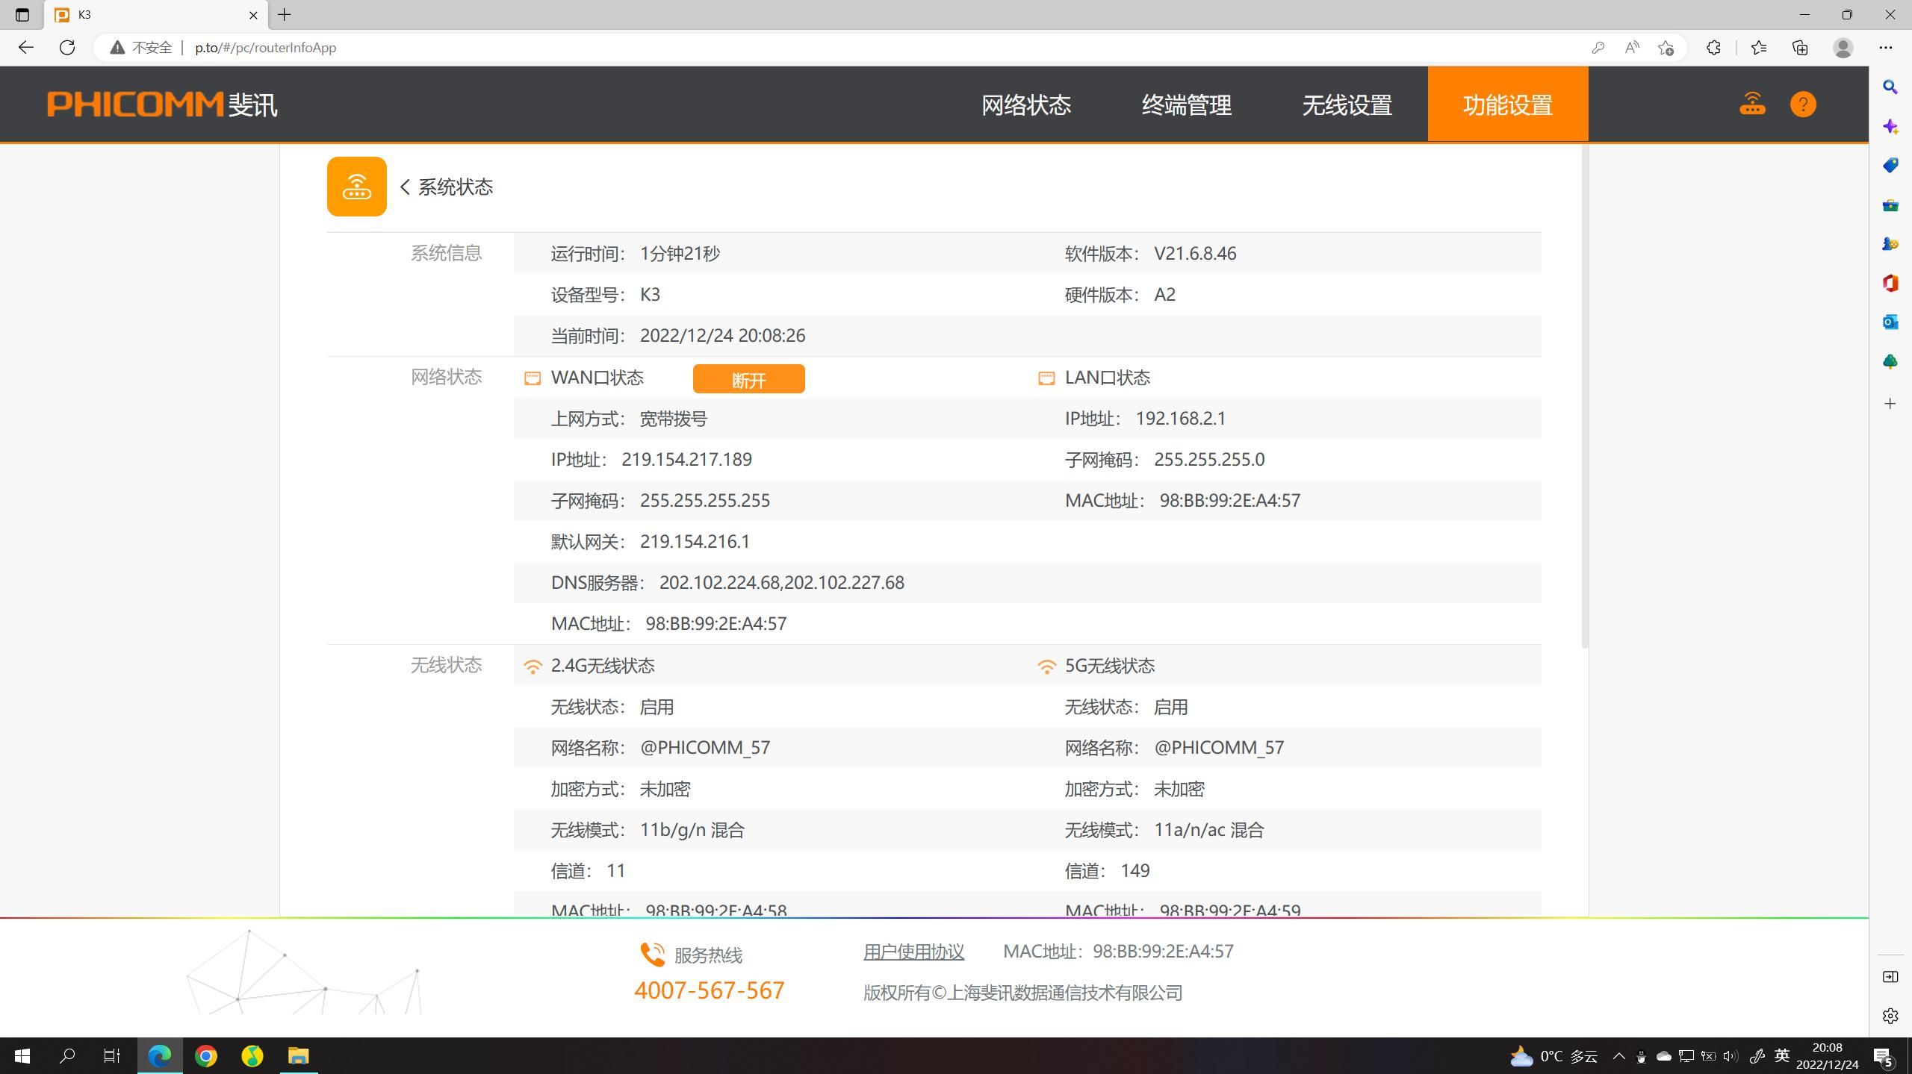Add this page to favorites star icon
This screenshot has width=1912, height=1074.
click(x=1666, y=48)
